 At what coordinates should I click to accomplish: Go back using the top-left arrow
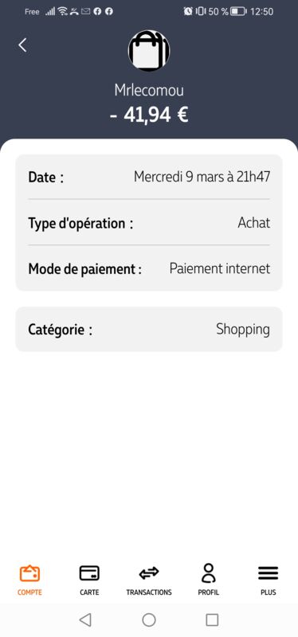pos(23,45)
